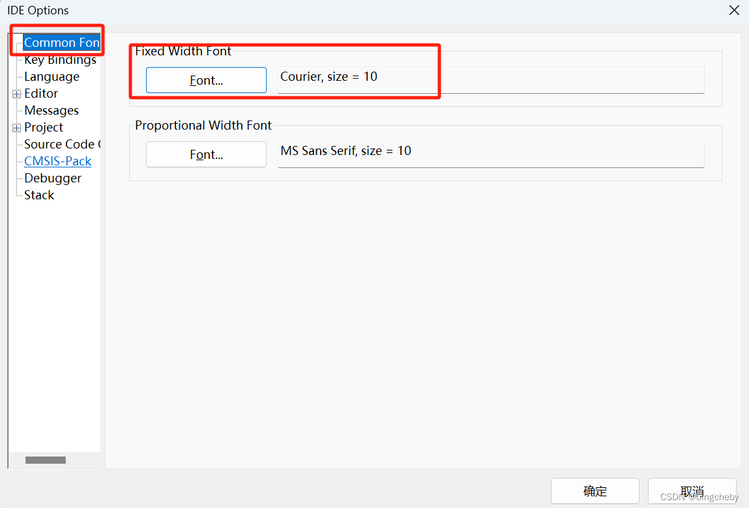
Task: Click the 'Courier, size = 10' field
Action: coord(491,80)
